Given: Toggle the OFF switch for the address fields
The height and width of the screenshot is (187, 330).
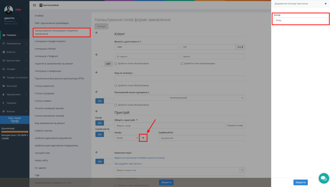Looking at the screenshot, I should pos(104,64).
